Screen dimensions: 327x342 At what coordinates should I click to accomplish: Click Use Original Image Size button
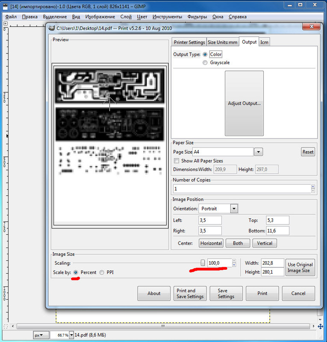click(300, 268)
